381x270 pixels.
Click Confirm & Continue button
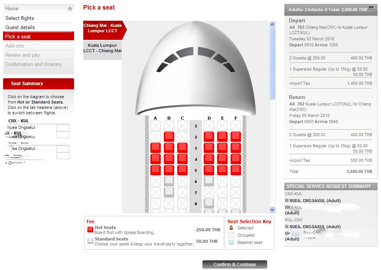tap(235, 264)
